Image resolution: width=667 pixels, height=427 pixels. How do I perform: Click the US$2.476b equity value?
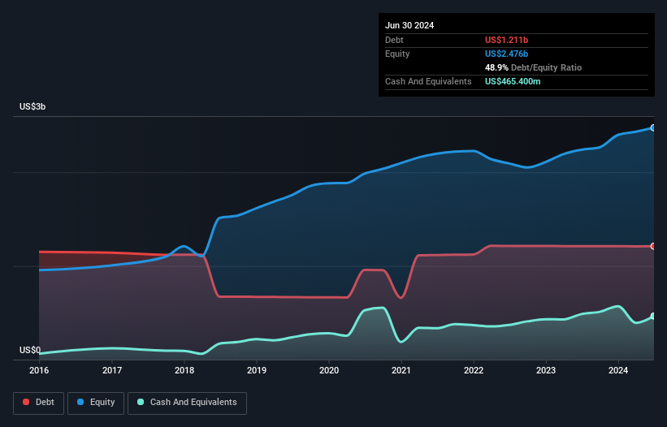(x=506, y=54)
